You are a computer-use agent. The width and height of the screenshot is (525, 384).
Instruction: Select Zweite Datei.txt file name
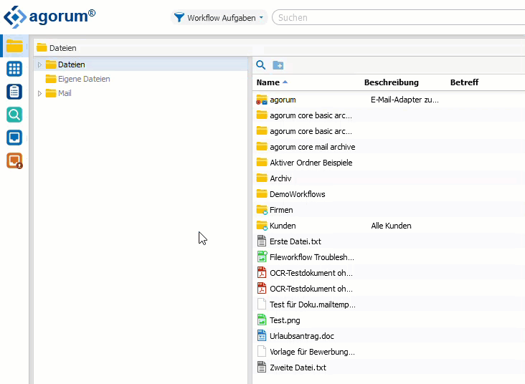pyautogui.click(x=298, y=368)
